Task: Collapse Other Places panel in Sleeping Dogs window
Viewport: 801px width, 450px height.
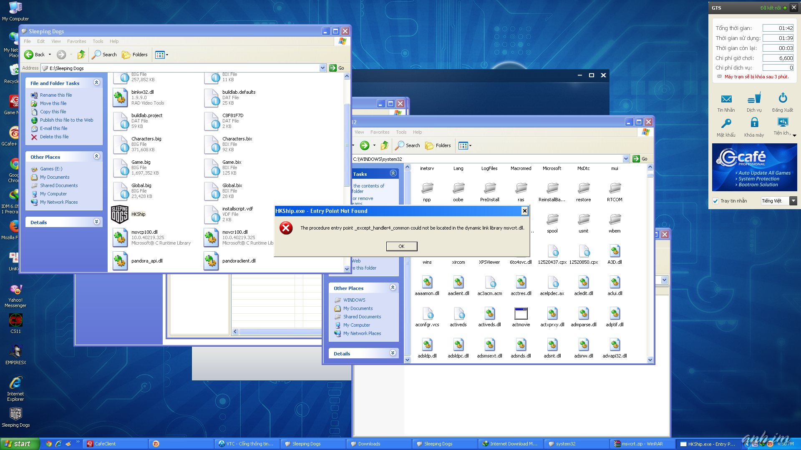Action: click(96, 156)
